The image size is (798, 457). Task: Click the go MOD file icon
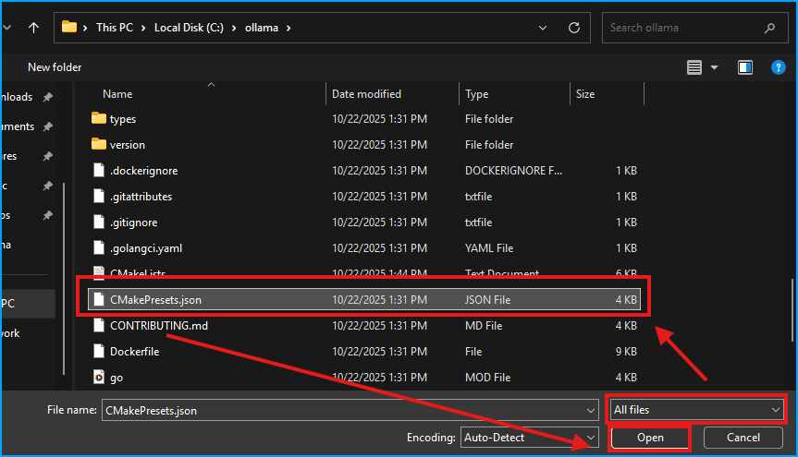(x=99, y=378)
